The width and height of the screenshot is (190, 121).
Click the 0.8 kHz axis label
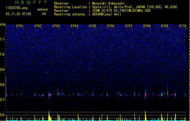(x=2, y=85)
